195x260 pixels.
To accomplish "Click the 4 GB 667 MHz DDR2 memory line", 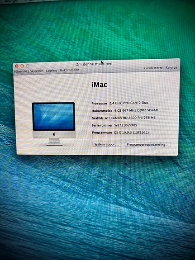I will pyautogui.click(x=125, y=110).
